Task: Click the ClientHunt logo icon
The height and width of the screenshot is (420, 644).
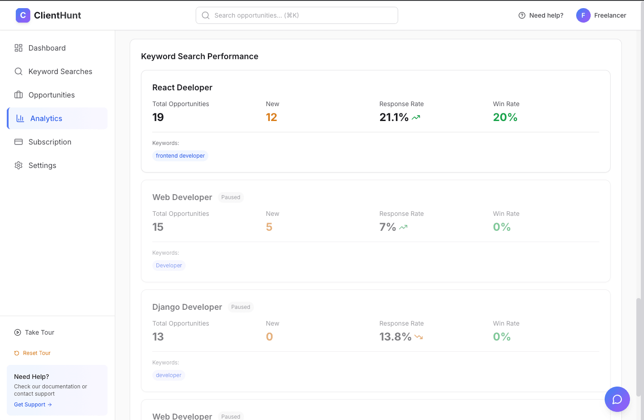Action: pyautogui.click(x=23, y=15)
